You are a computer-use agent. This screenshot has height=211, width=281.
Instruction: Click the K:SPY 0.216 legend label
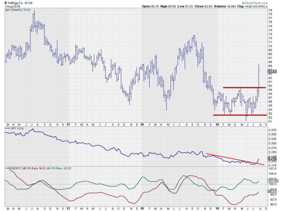15,128
